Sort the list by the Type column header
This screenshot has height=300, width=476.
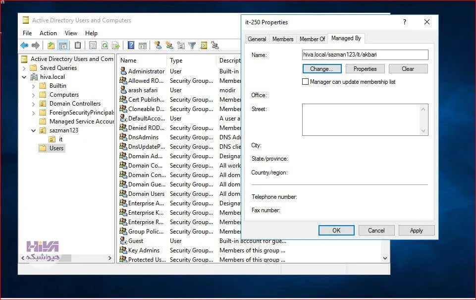(191, 60)
